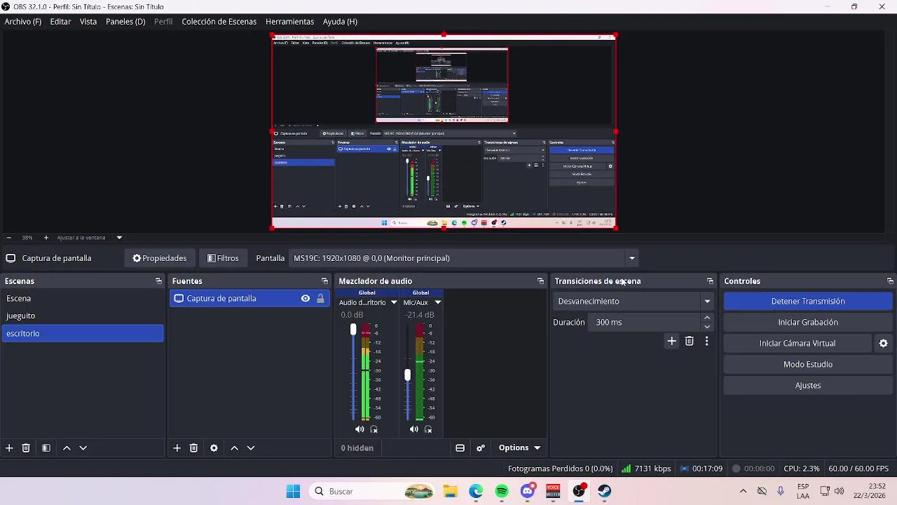Add a new source in Fuentes panel
897x505 pixels.
coord(177,447)
